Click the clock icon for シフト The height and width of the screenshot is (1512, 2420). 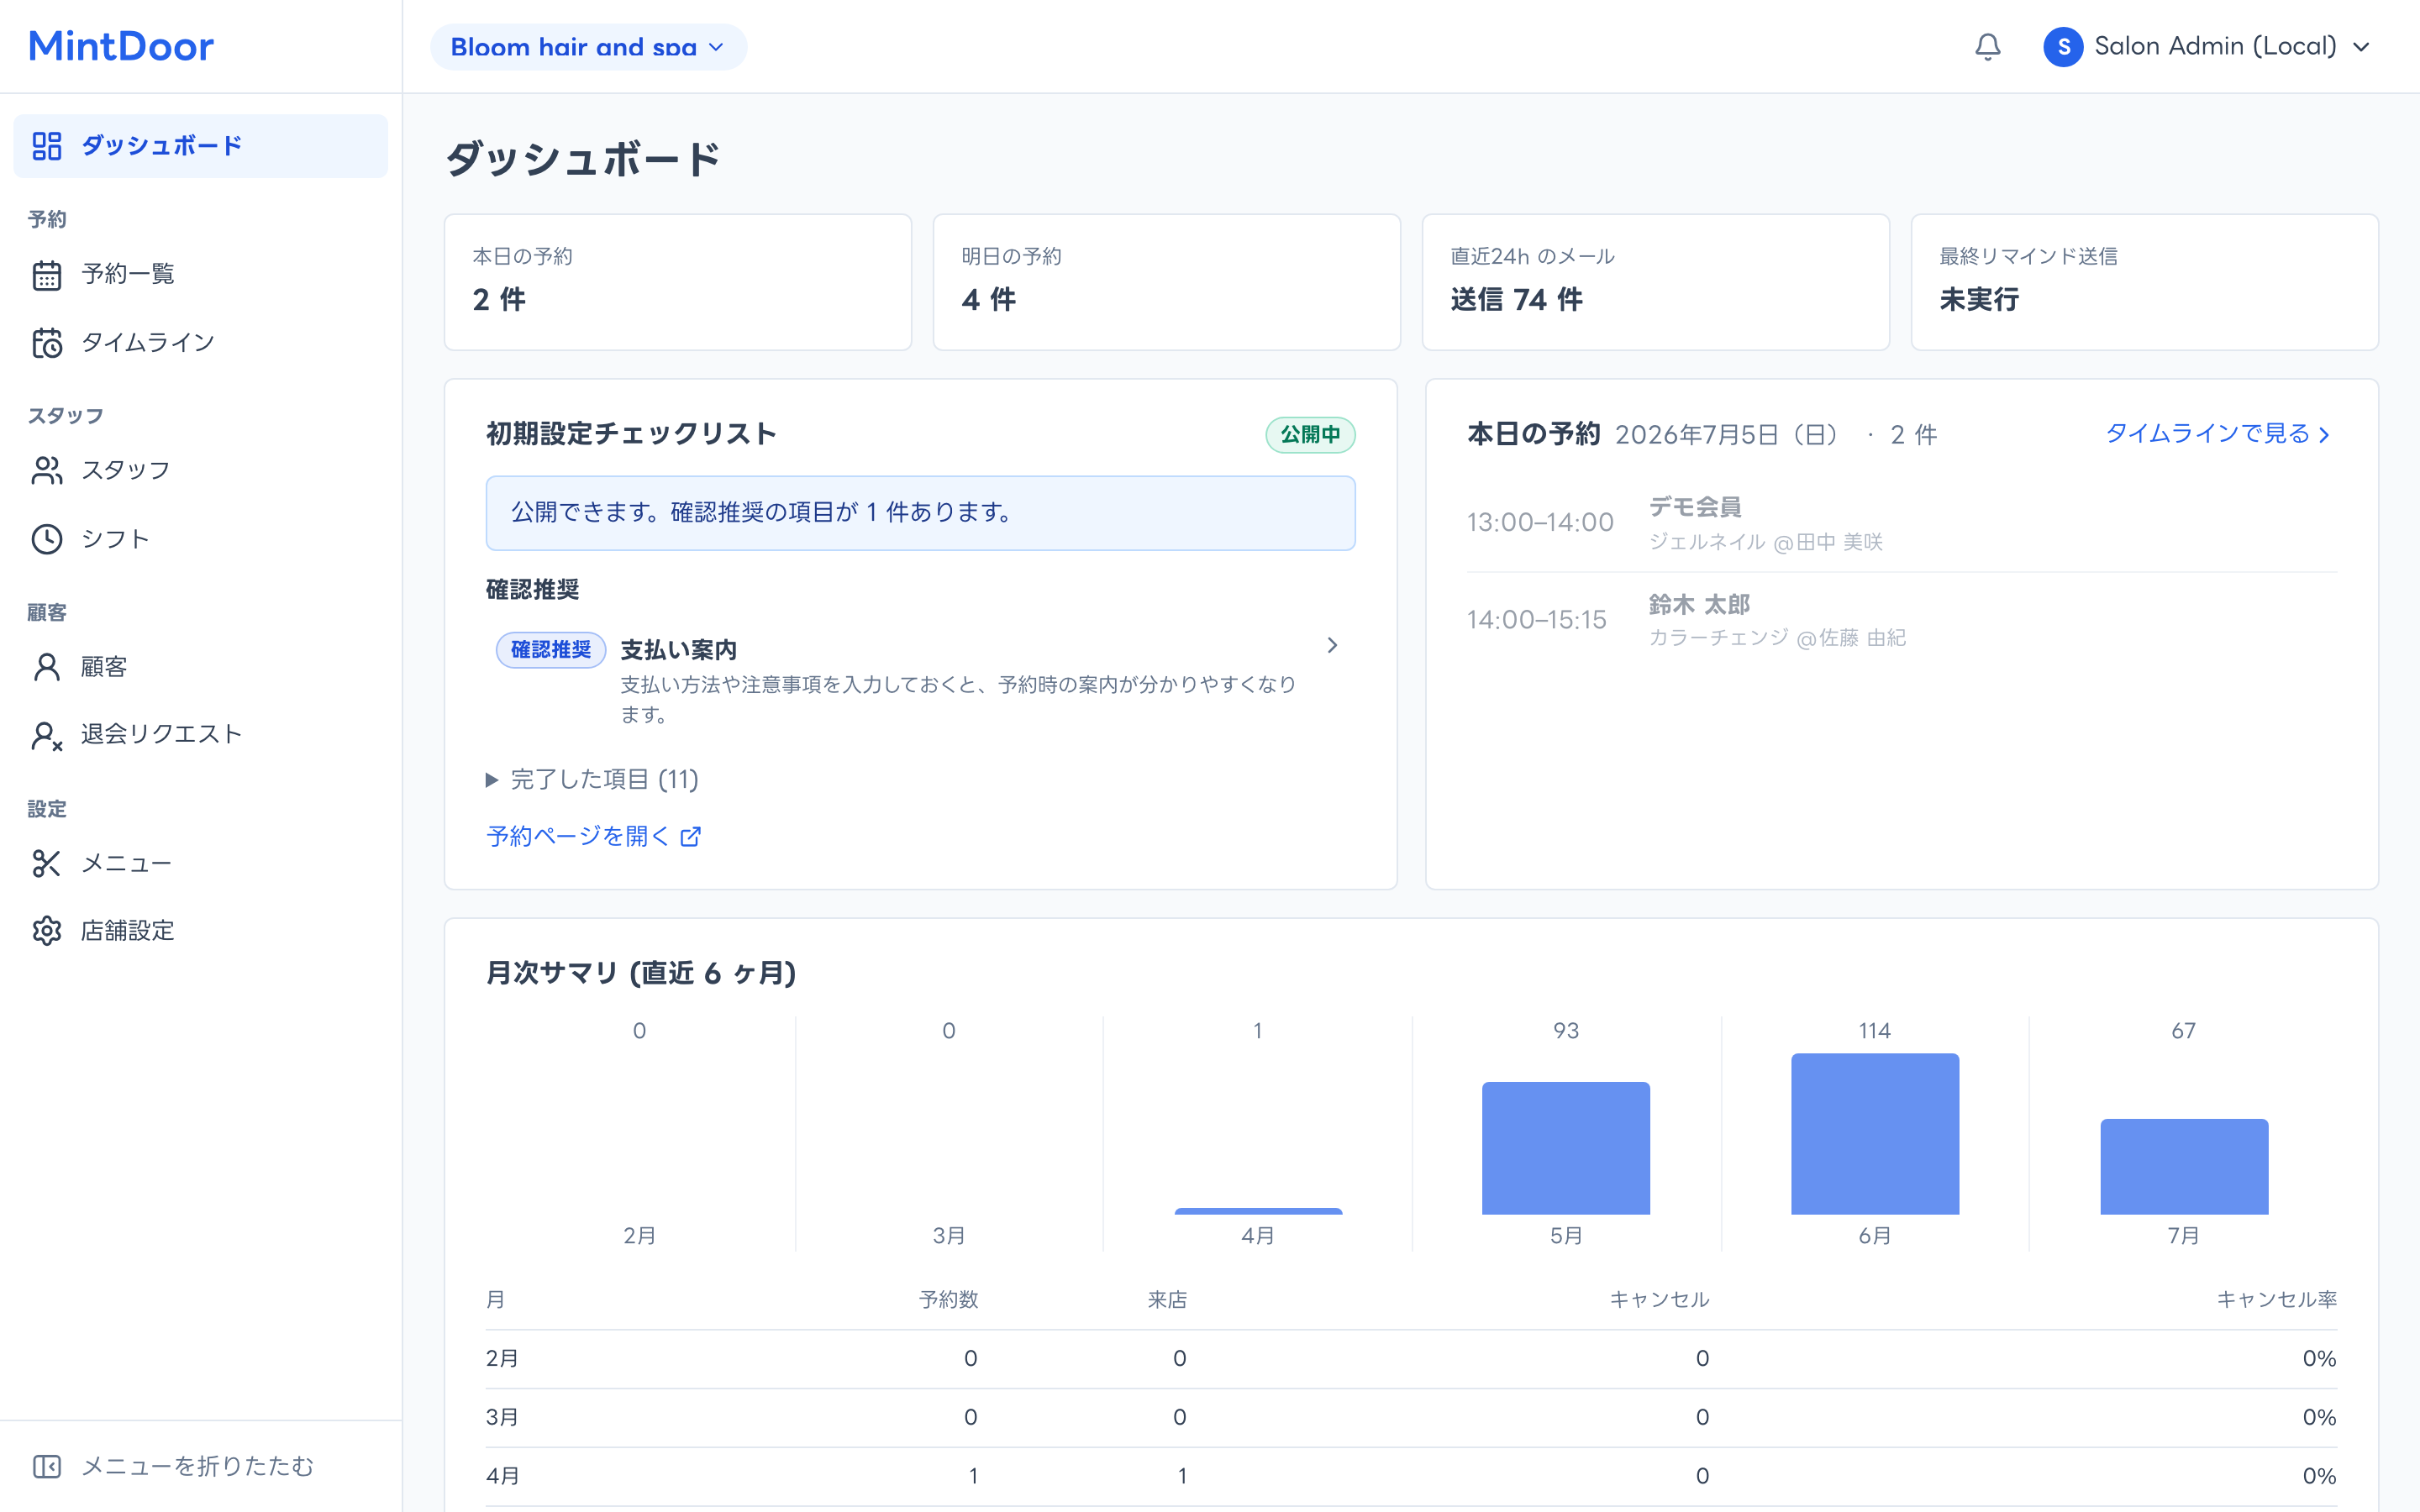click(x=46, y=539)
